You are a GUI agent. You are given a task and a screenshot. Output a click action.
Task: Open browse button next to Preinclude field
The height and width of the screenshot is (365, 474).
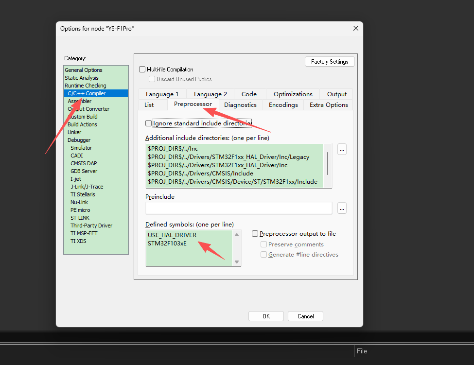(342, 208)
